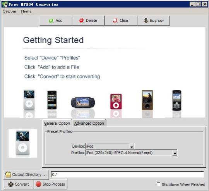209x191 pixels.
Task: Click the Add button with green icon
Action: click(56, 21)
